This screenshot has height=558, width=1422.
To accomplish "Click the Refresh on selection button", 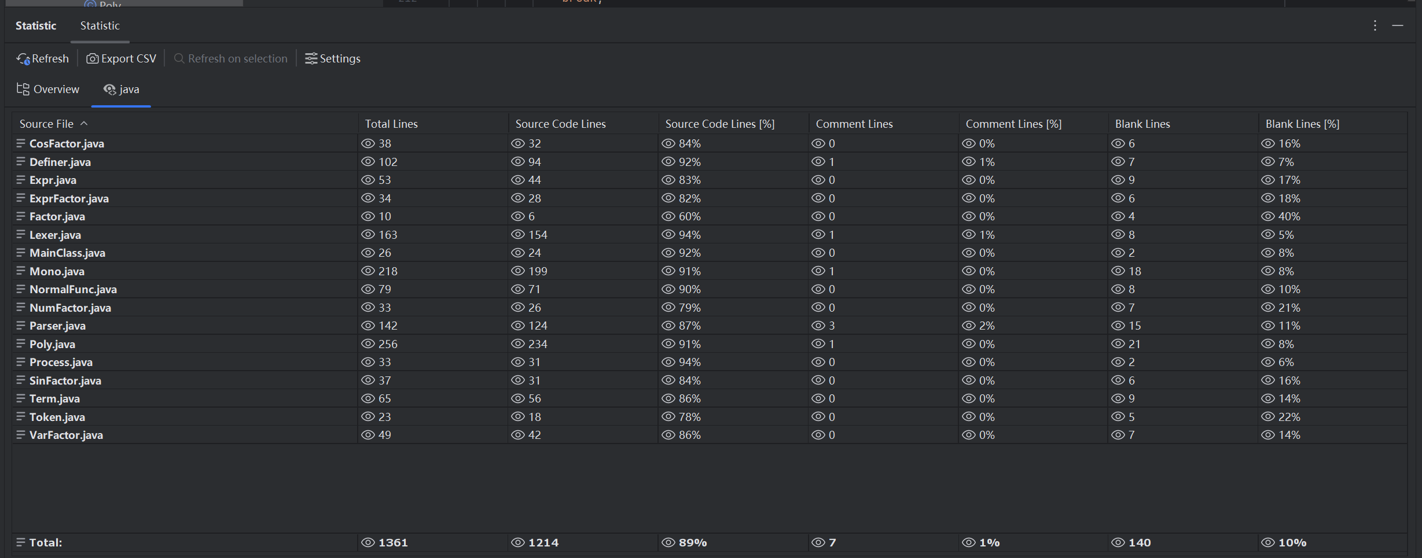I will coord(231,59).
